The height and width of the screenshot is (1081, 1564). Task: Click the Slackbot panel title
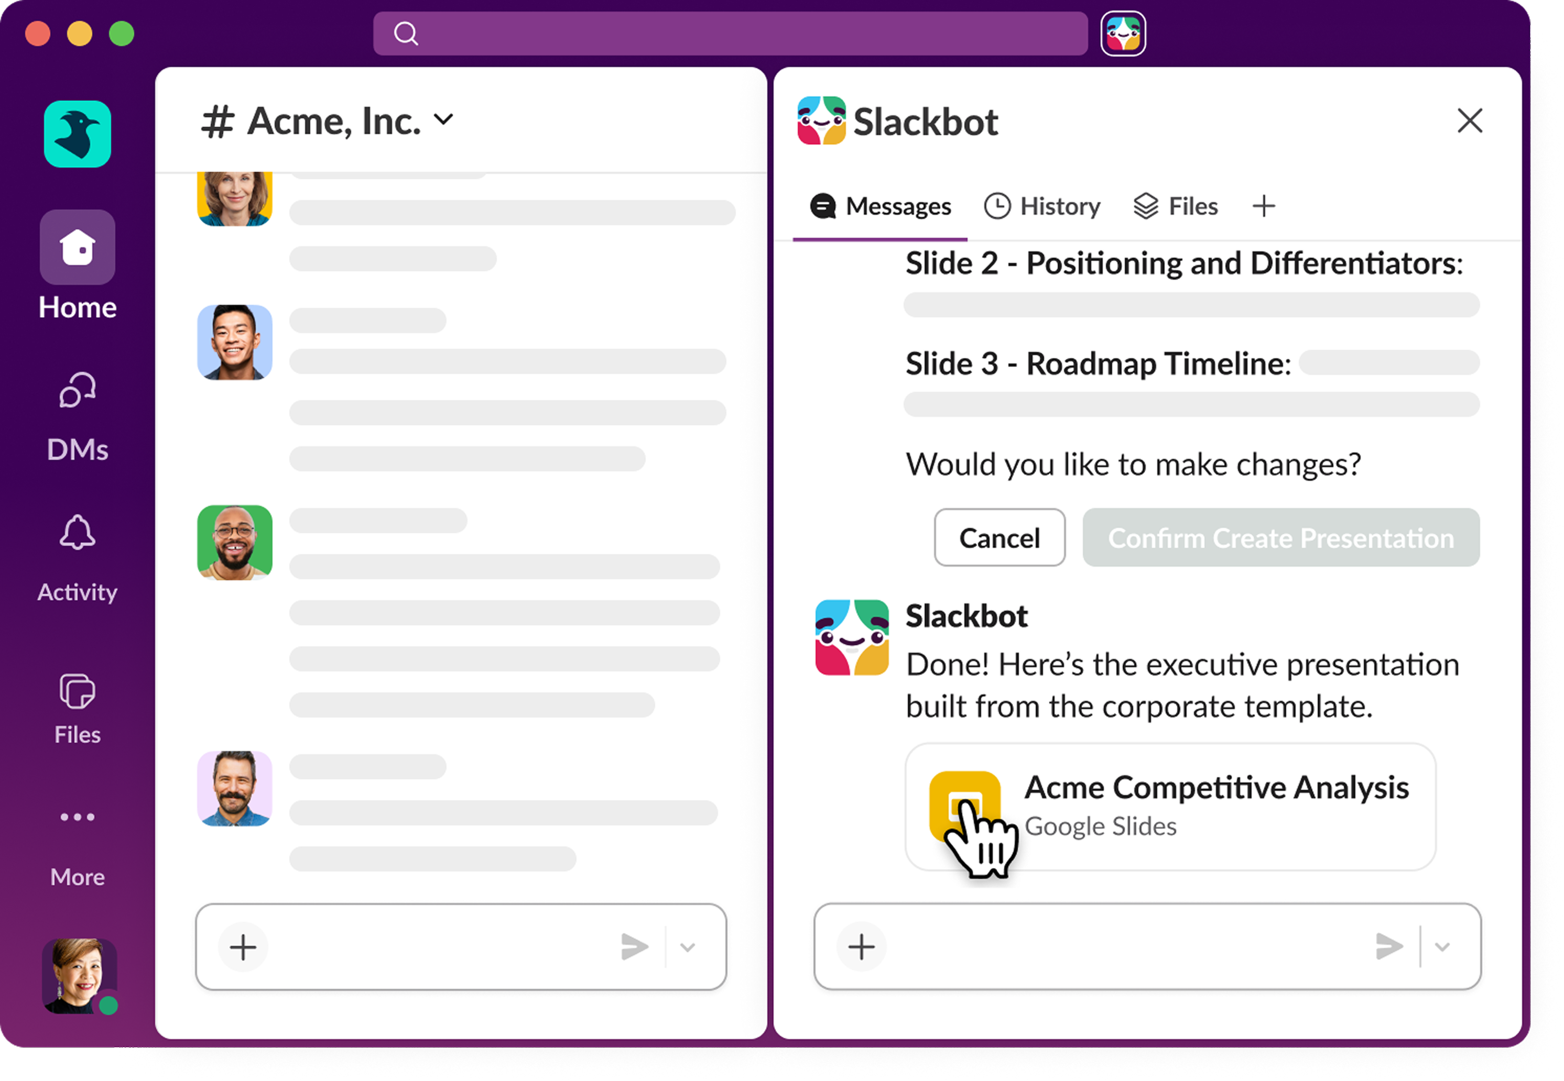(925, 122)
